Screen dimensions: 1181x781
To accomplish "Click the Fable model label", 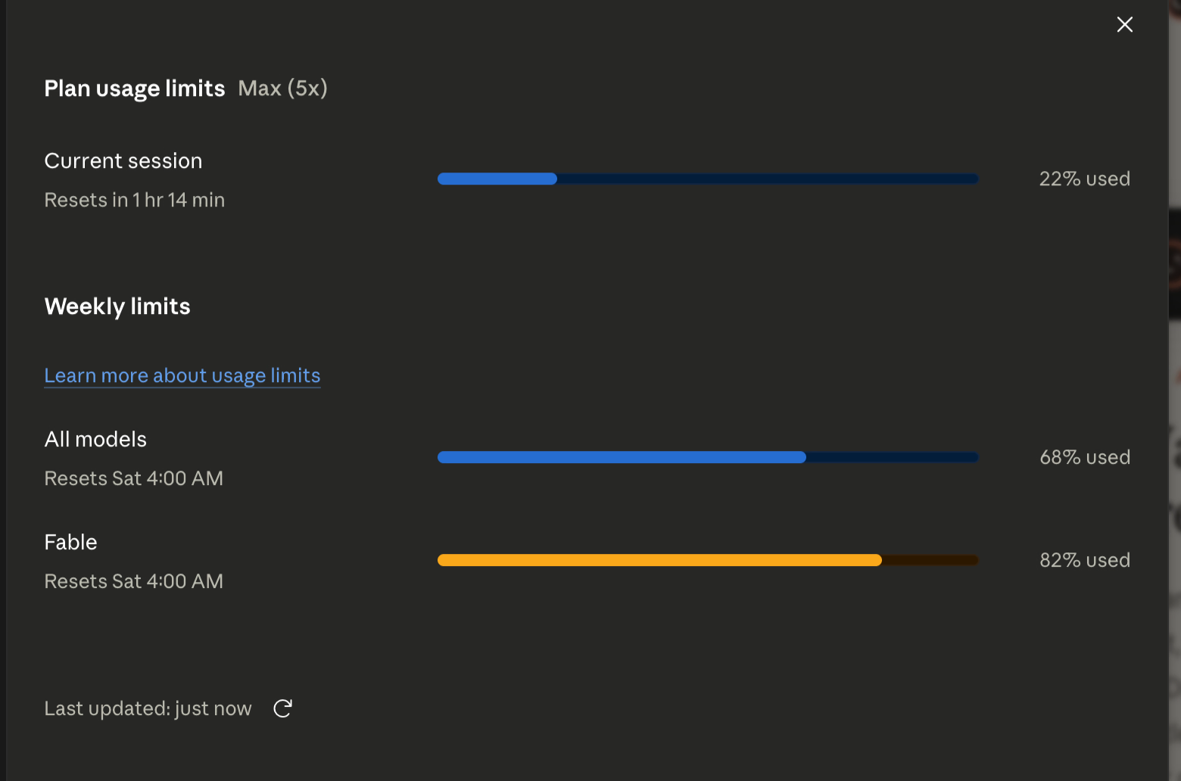I will pyautogui.click(x=71, y=542).
